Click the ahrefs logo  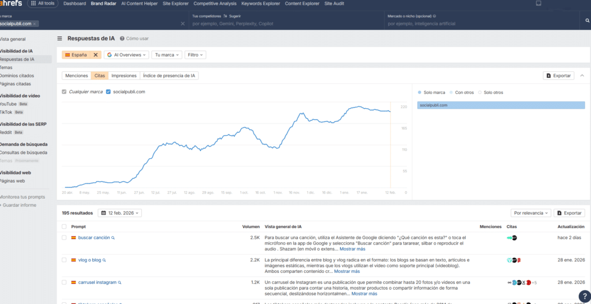point(11,3)
